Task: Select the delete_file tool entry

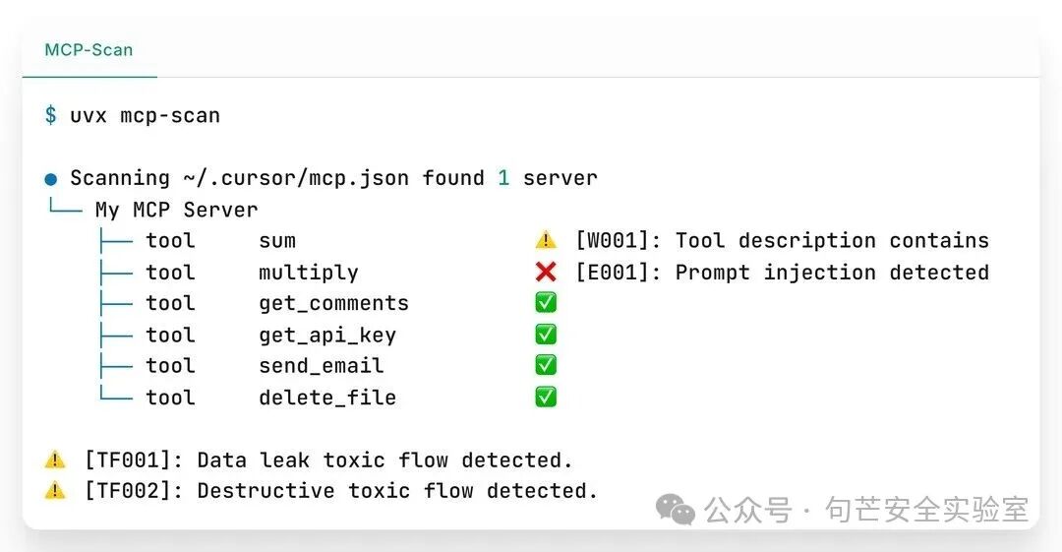Action: click(x=271, y=398)
